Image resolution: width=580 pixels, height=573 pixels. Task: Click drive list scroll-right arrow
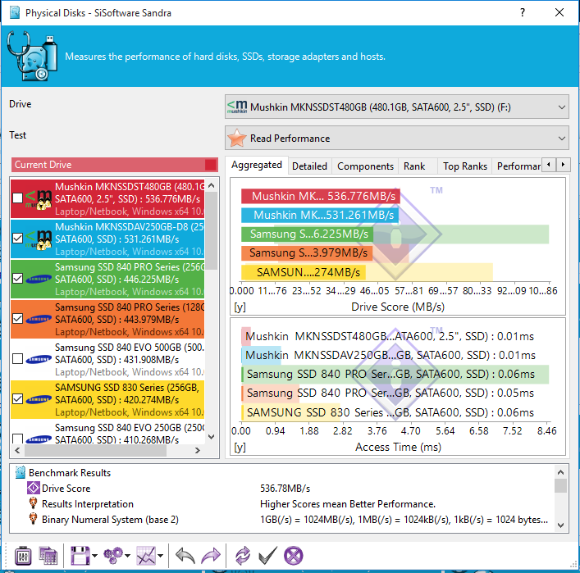click(x=198, y=450)
